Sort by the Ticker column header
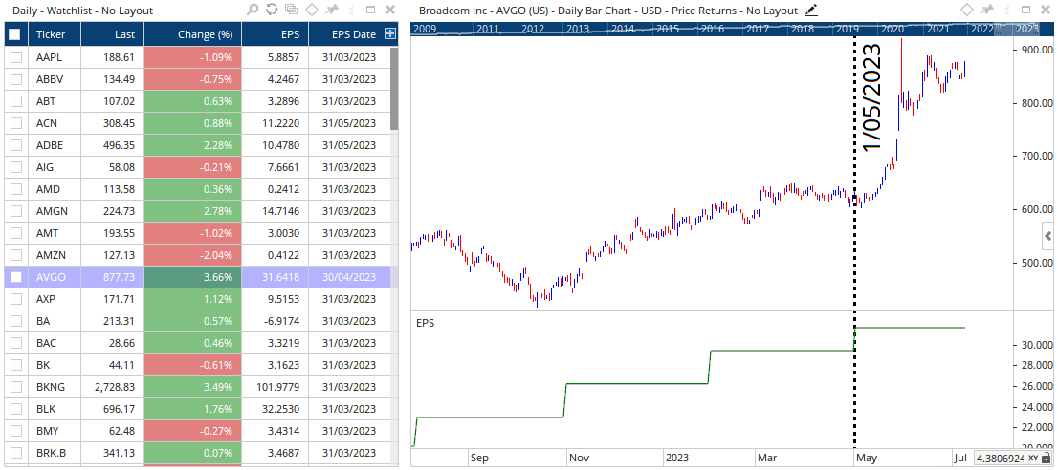 click(54, 34)
